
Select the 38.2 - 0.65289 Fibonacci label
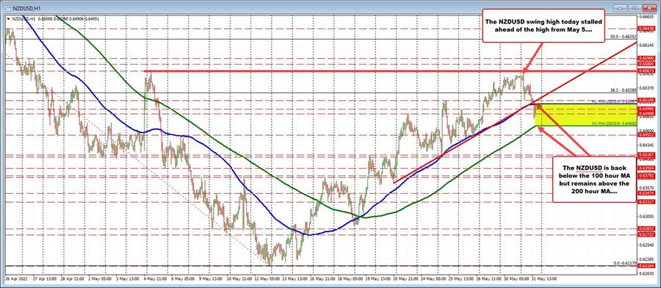click(x=624, y=90)
